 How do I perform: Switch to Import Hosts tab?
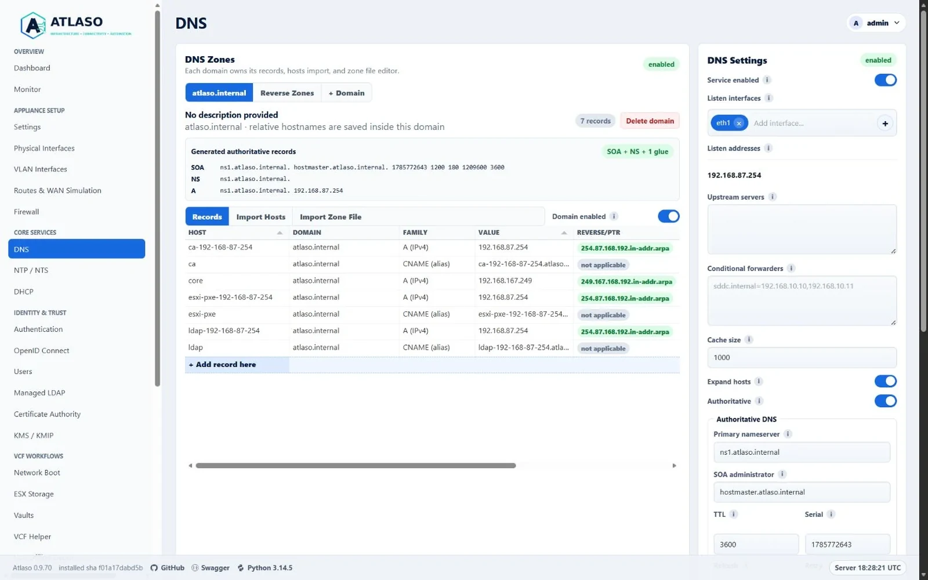(261, 216)
